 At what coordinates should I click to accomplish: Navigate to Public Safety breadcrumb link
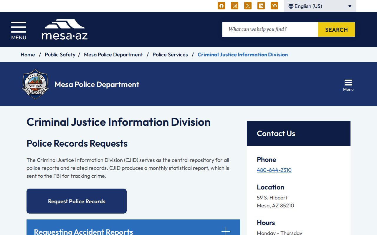coord(60,55)
